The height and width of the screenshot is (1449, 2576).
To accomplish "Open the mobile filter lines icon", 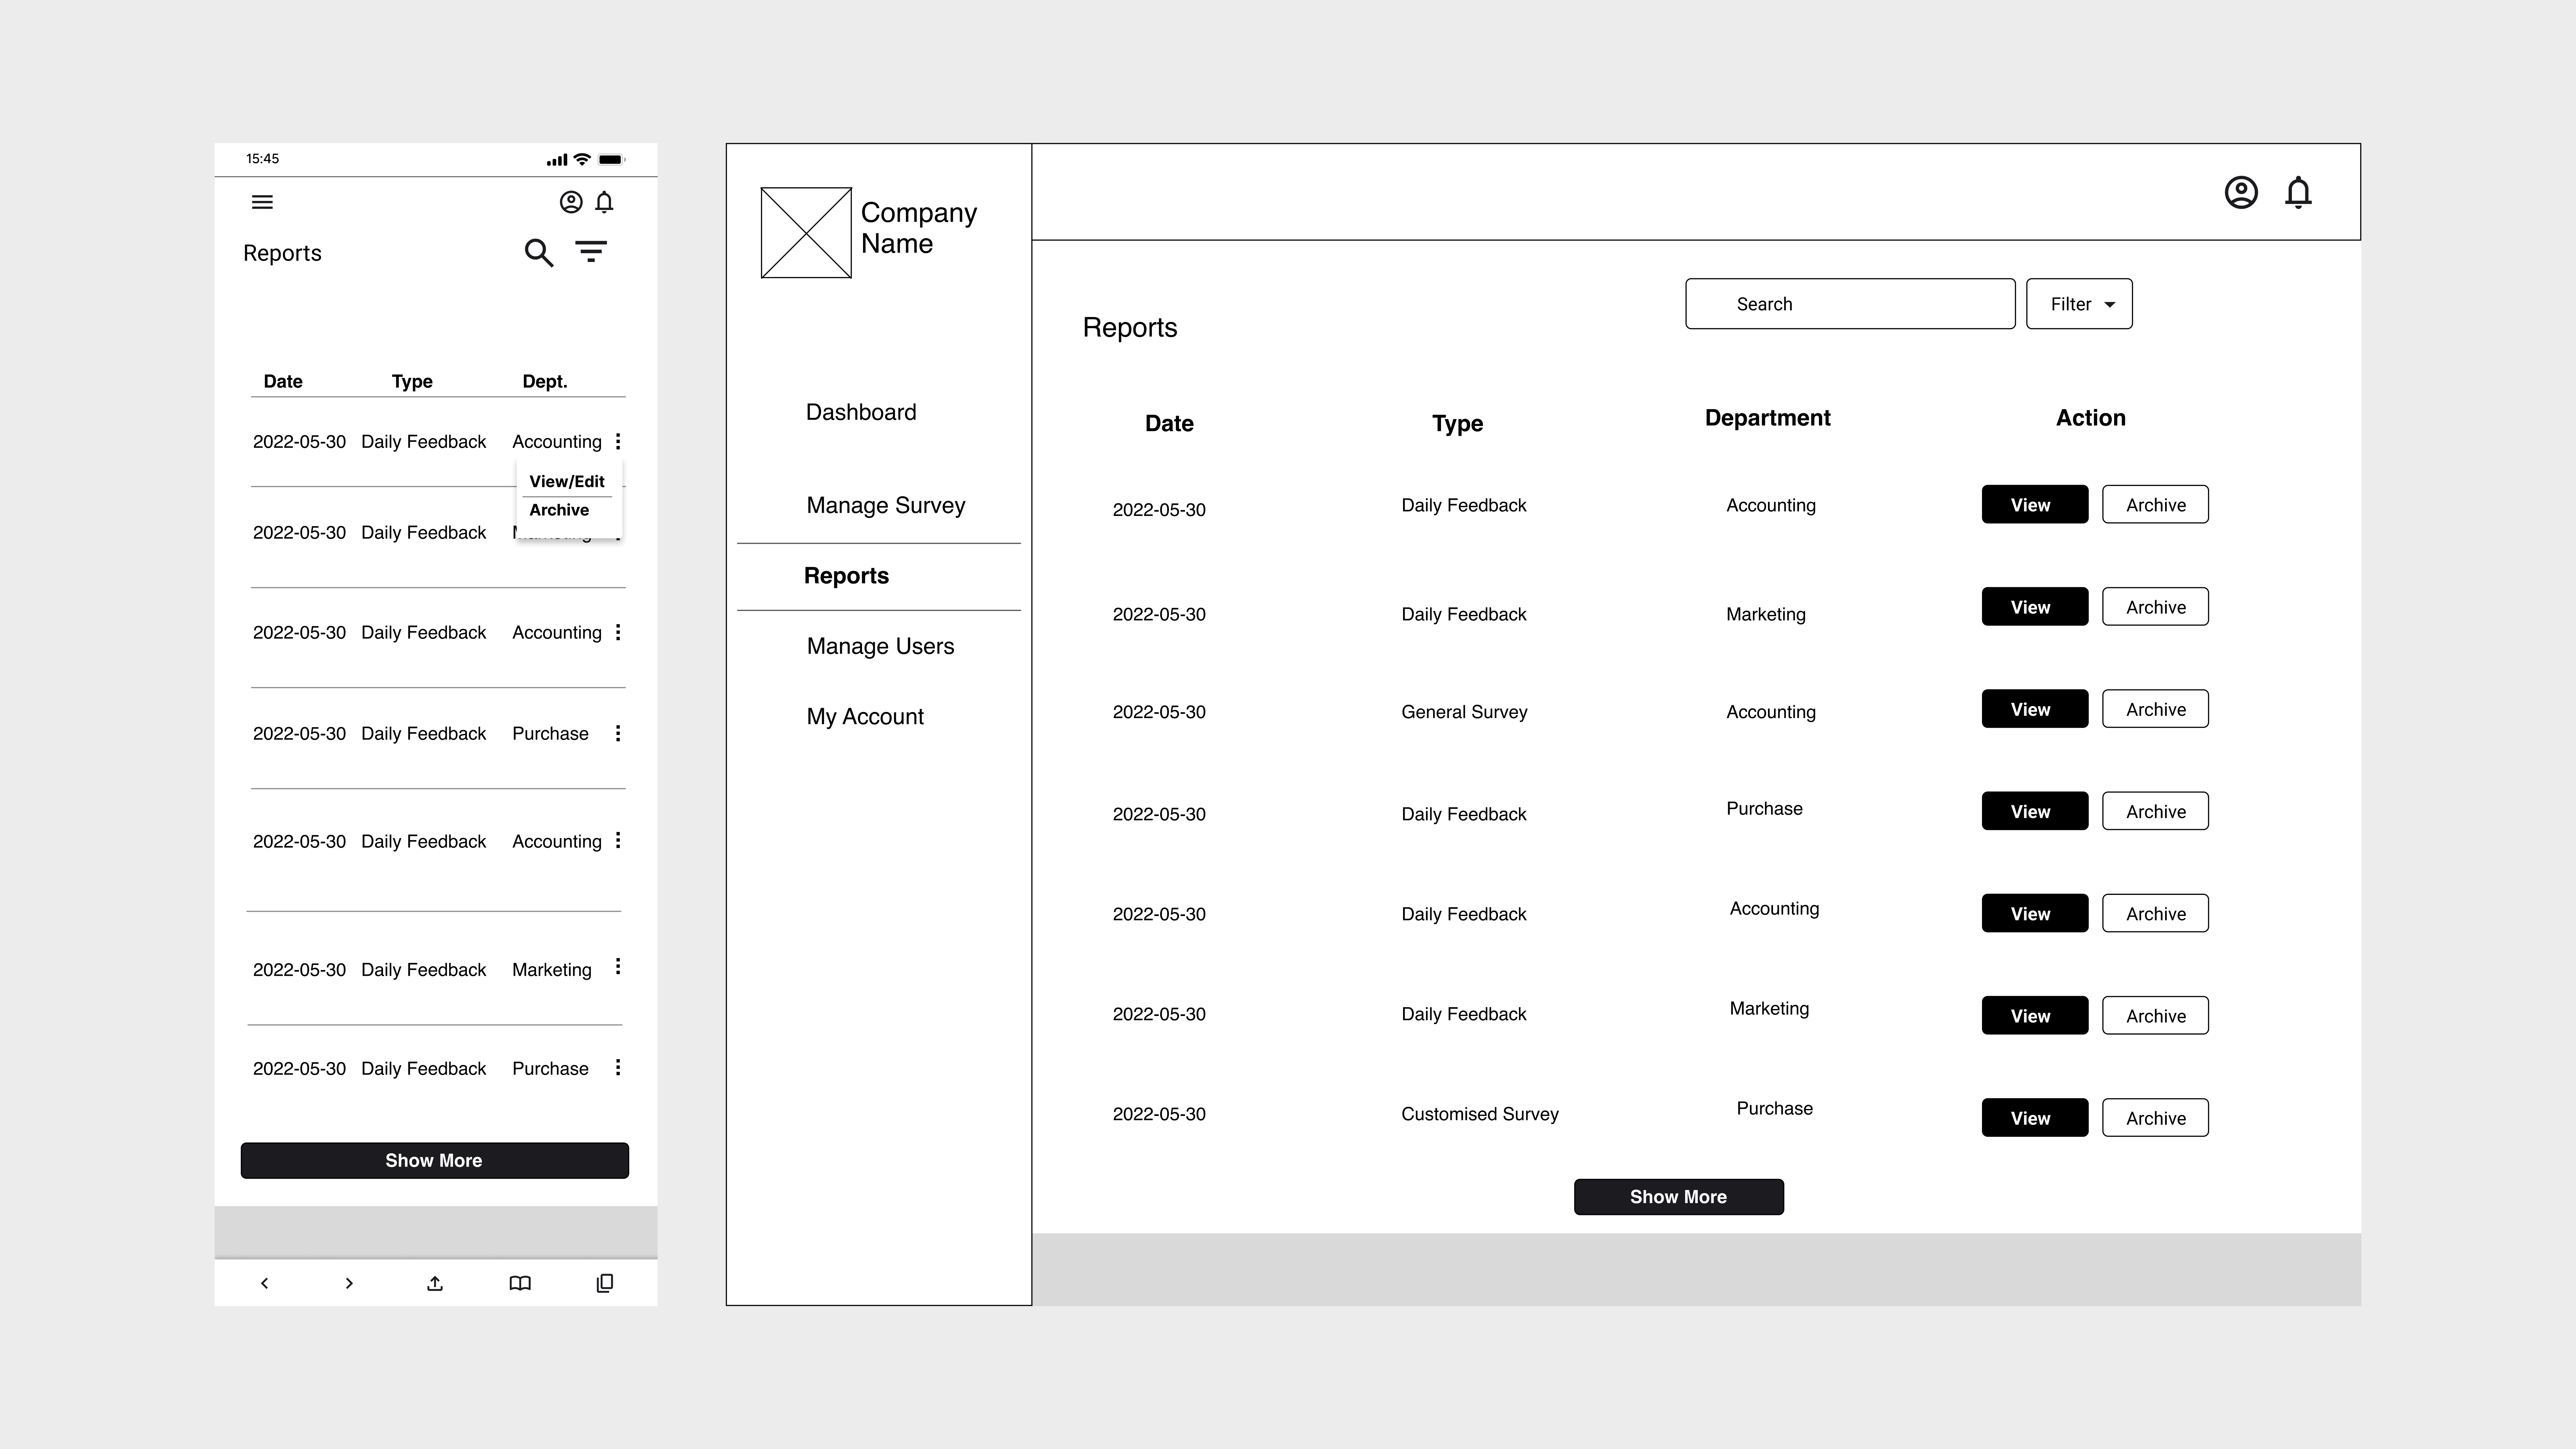I will (x=591, y=251).
